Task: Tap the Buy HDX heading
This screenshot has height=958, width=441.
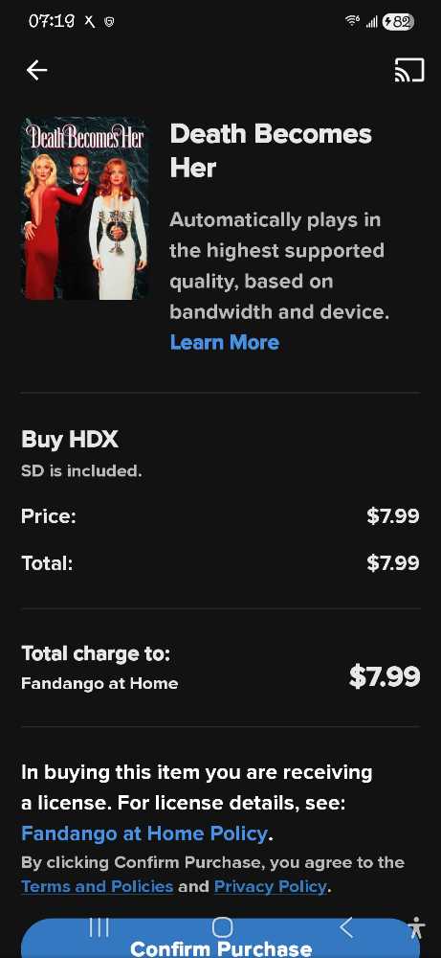Action: click(70, 440)
